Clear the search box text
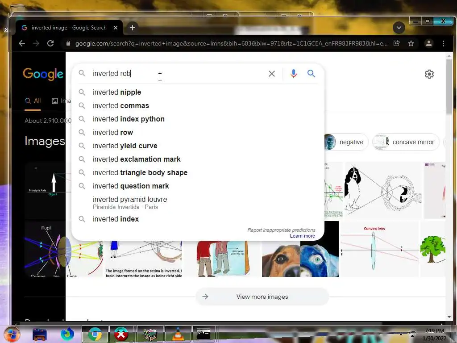The image size is (457, 343). click(x=272, y=74)
